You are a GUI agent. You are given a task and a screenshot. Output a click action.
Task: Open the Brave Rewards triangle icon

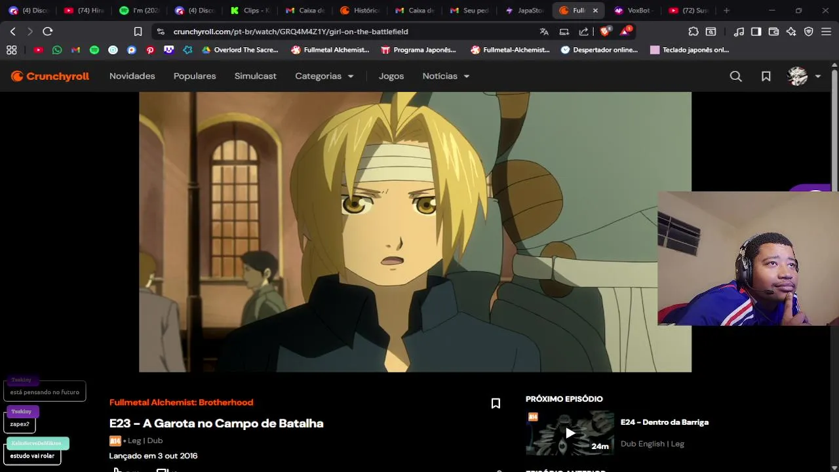point(625,31)
